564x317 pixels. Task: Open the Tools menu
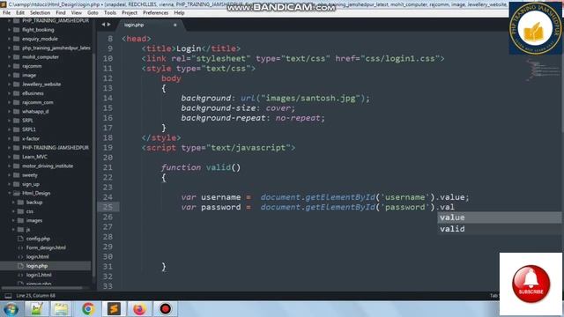(109, 12)
